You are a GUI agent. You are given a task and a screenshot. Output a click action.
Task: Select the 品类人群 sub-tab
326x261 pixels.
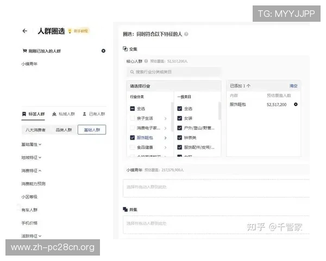64,130
